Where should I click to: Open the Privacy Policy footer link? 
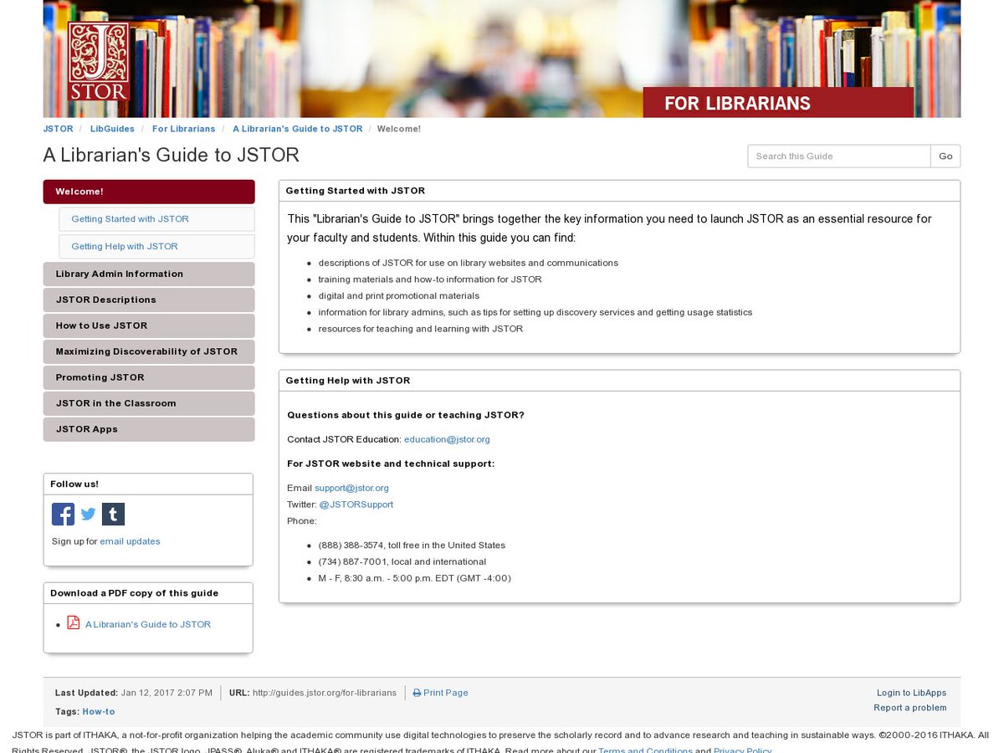pyautogui.click(x=743, y=750)
